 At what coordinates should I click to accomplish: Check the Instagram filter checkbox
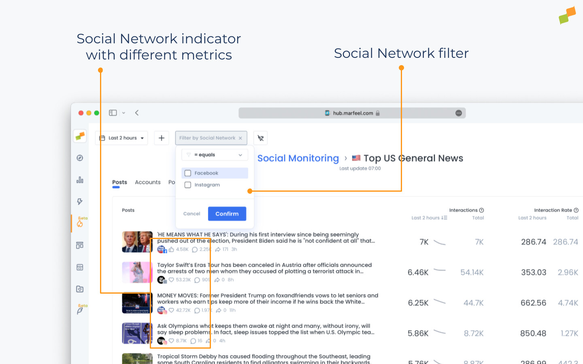pos(188,185)
